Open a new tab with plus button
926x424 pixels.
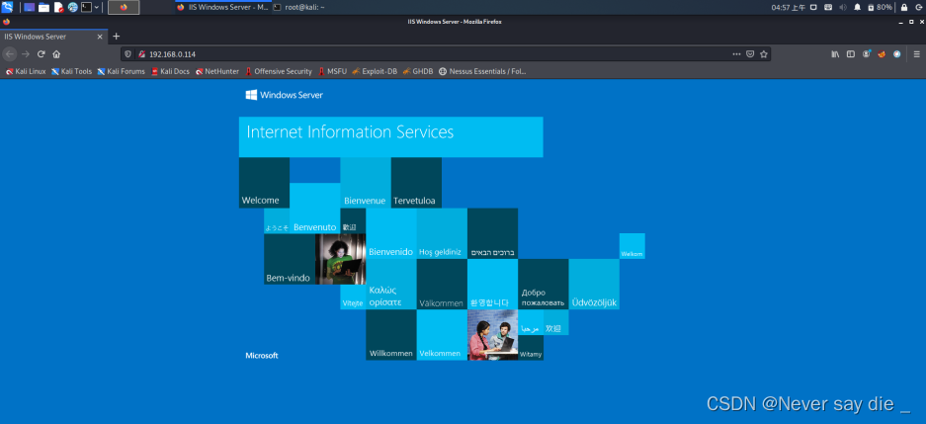point(116,37)
